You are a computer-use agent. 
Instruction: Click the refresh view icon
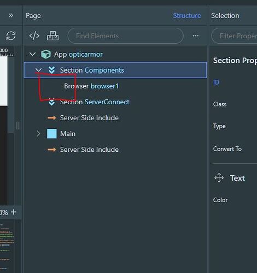[x=11, y=35]
